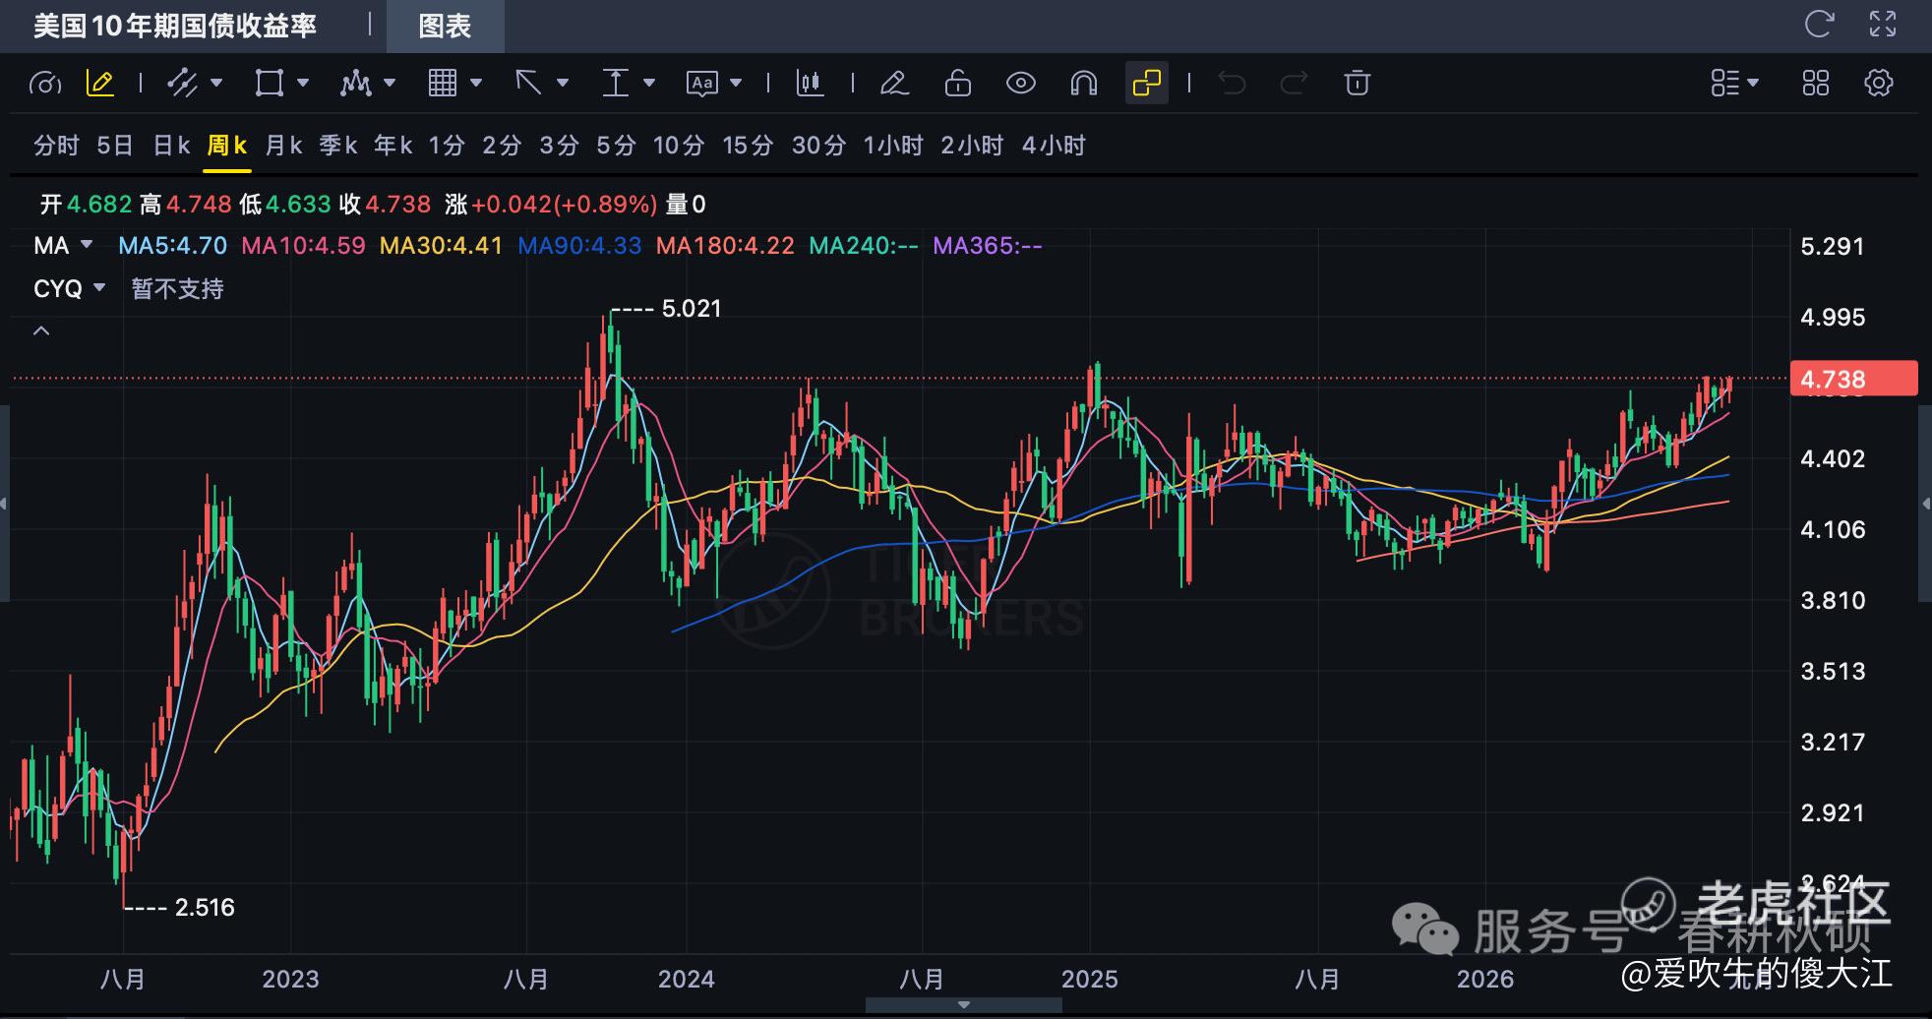The image size is (1932, 1019).
Task: Choose the 5分 interval
Action: (616, 146)
